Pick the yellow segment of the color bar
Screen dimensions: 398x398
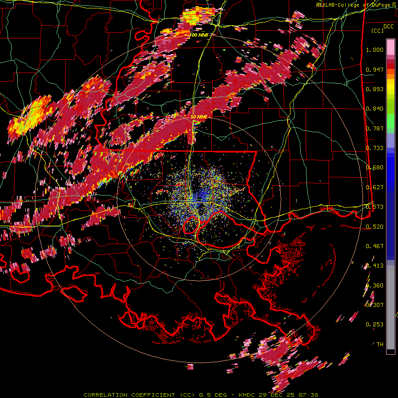click(x=390, y=87)
